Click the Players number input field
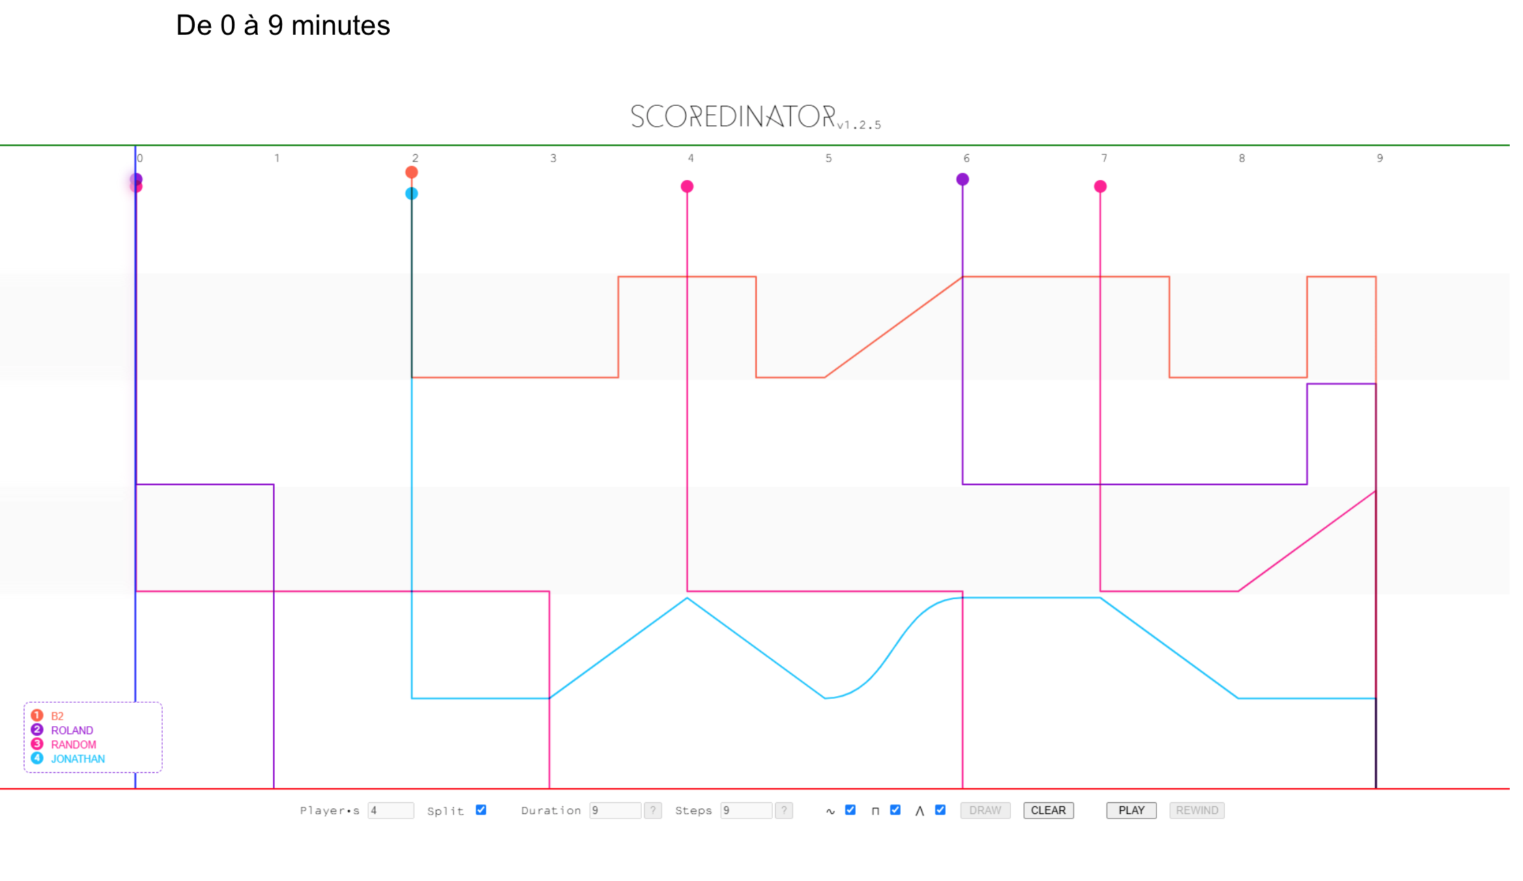This screenshot has height=881, width=1523. 390,810
